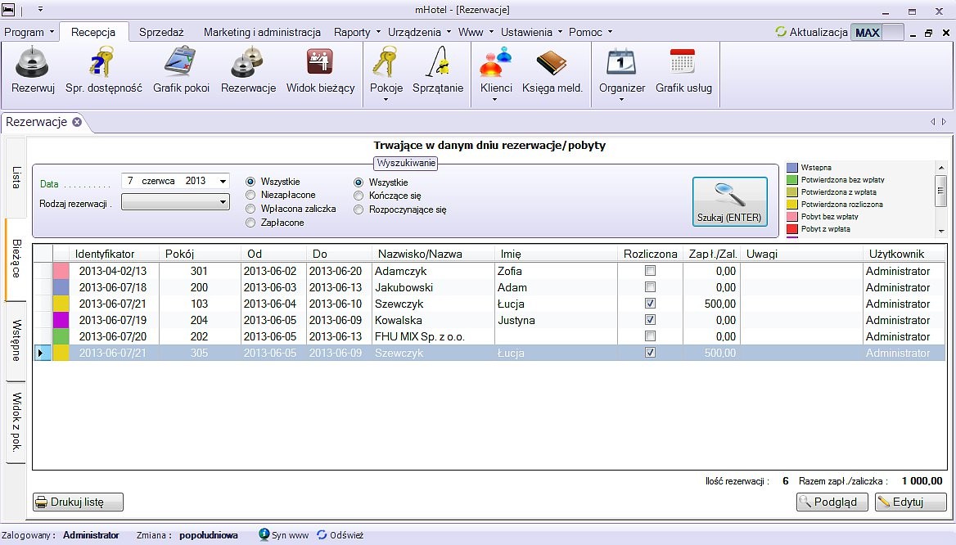Click the mHotel application icon in title bar
The width and height of the screenshot is (956, 545).
click(8, 9)
